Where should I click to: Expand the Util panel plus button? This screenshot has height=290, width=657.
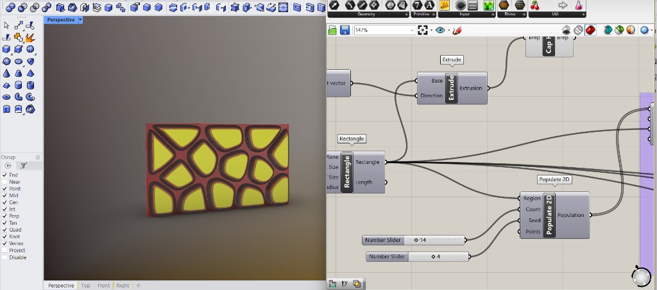(x=584, y=14)
